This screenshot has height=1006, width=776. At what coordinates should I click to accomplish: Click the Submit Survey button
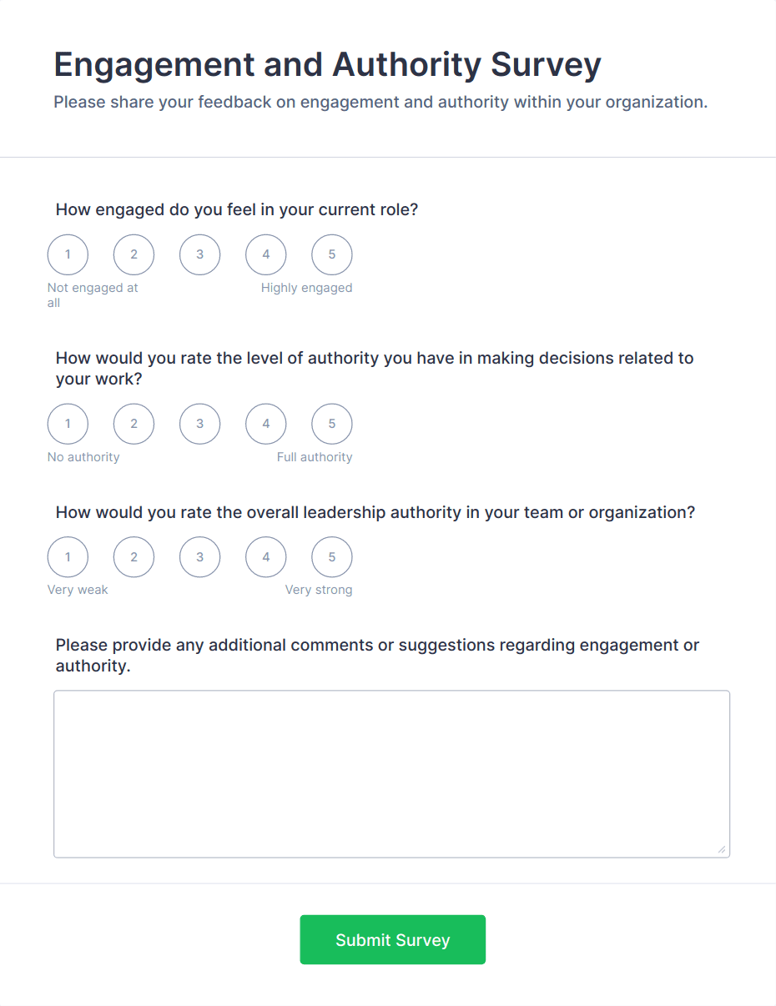pos(392,940)
